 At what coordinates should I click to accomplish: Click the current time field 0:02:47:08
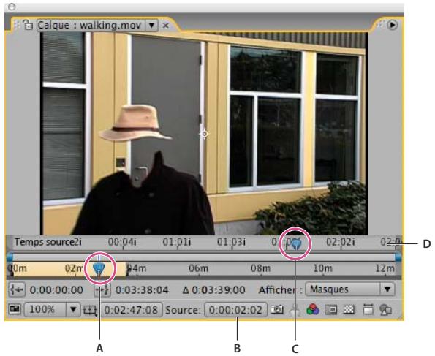(x=131, y=310)
